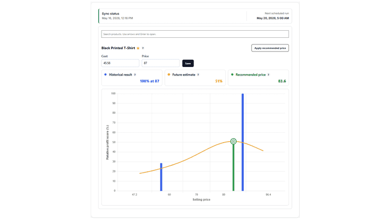Open help icon beside Future estimate
391x220 pixels.
(198, 75)
